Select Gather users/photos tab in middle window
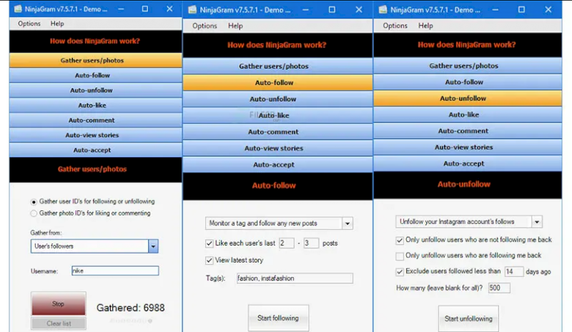The height and width of the screenshot is (332, 572). pos(277,66)
